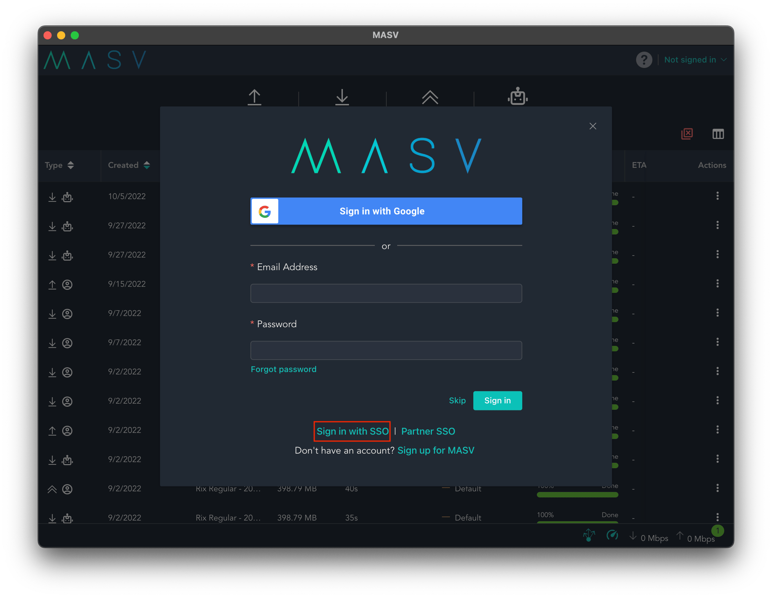The image size is (772, 598).
Task: Click Sign in with Google button
Action: pyautogui.click(x=386, y=211)
